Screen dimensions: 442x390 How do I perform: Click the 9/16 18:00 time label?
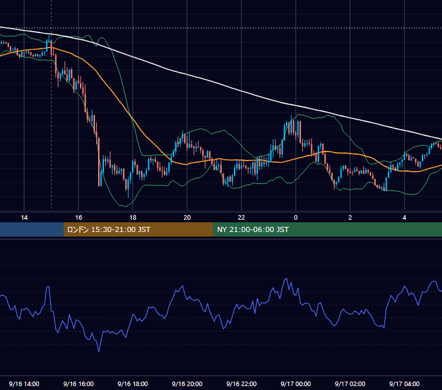(133, 383)
